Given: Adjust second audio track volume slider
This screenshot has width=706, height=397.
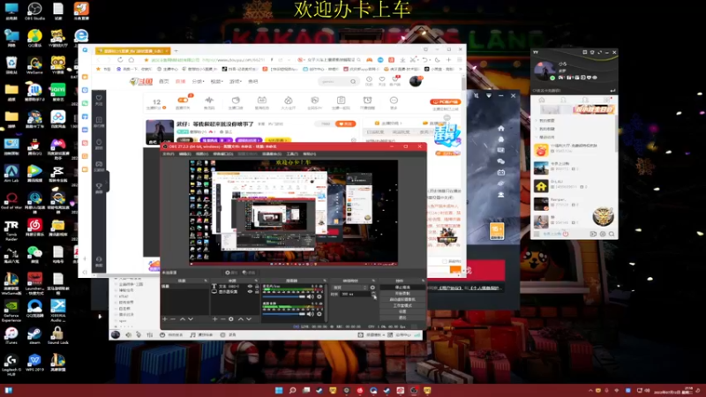Looking at the screenshot, I should 283,314.
